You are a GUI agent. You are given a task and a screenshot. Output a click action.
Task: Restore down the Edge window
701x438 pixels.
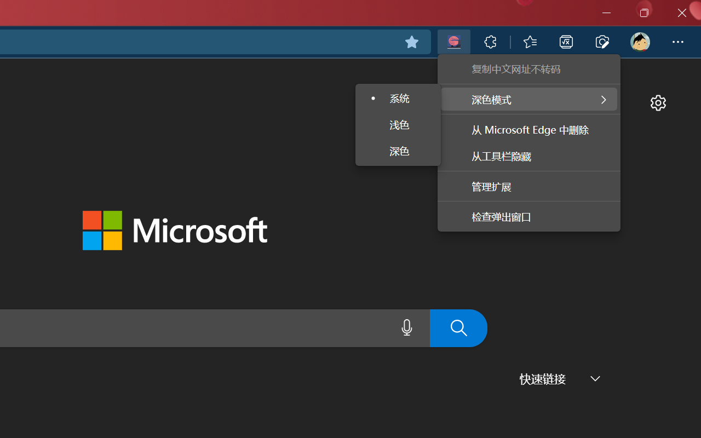(x=644, y=13)
